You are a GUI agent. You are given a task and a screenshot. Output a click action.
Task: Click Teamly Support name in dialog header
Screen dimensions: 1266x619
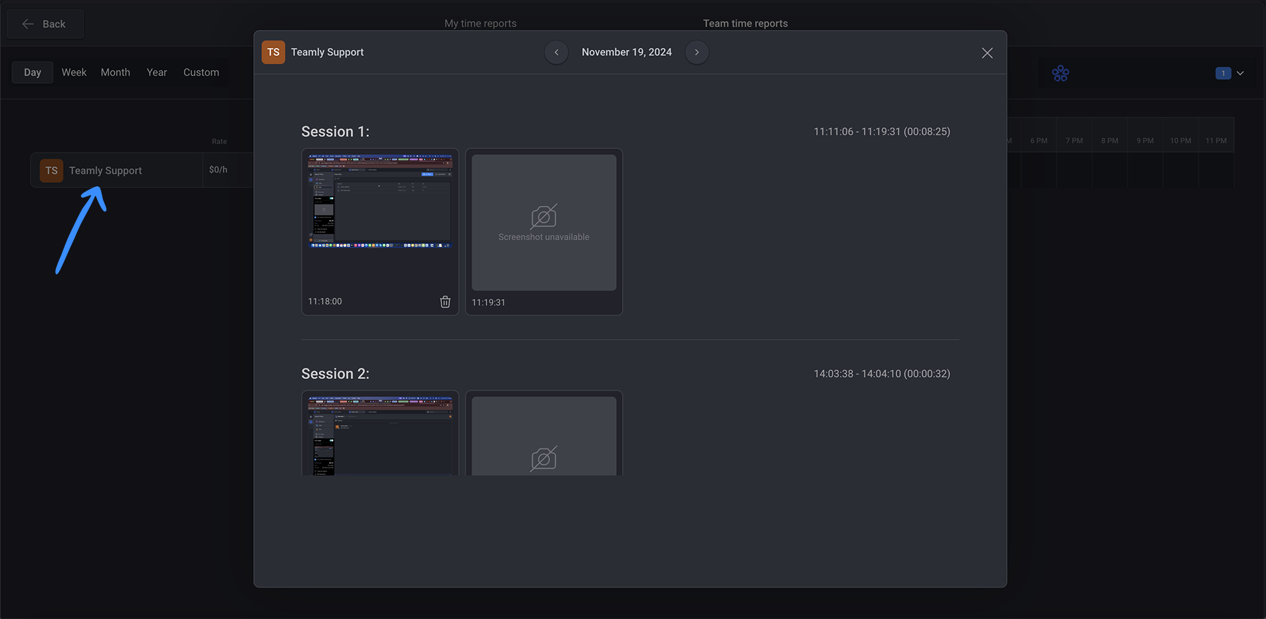[x=327, y=52]
